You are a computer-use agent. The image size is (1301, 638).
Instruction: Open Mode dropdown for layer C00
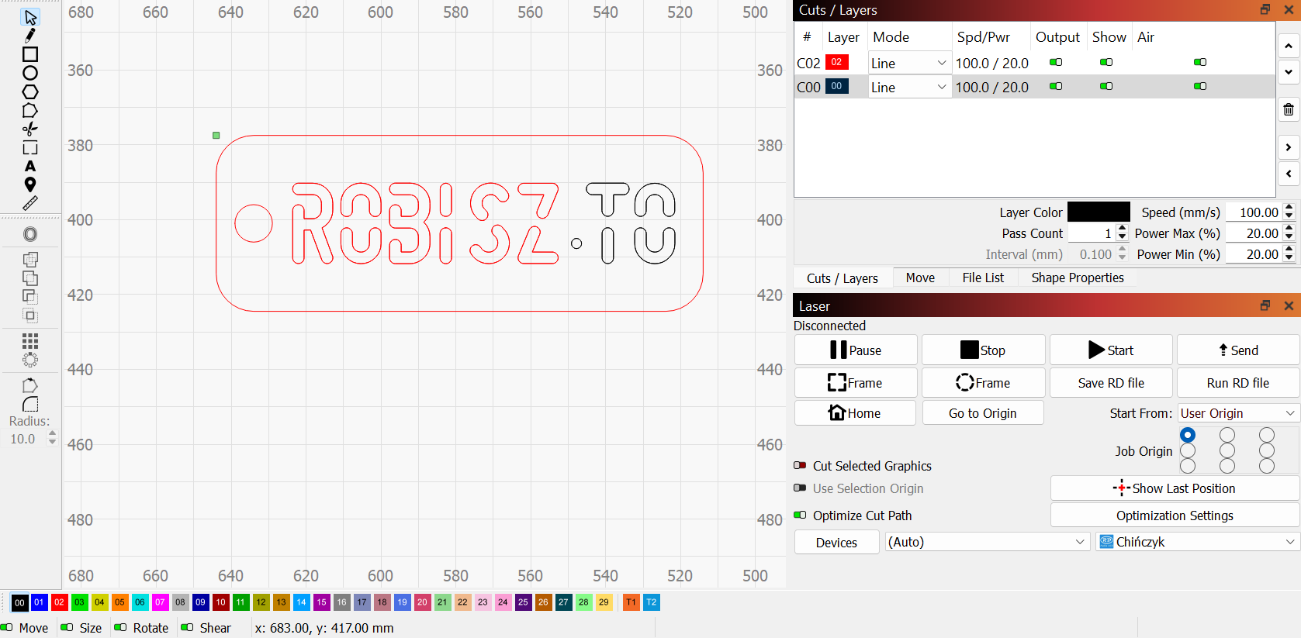(x=908, y=87)
